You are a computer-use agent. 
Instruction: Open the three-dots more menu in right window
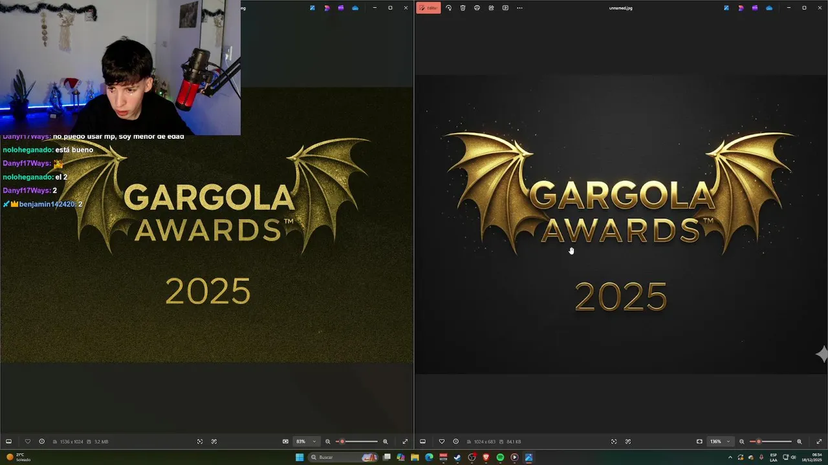point(519,8)
